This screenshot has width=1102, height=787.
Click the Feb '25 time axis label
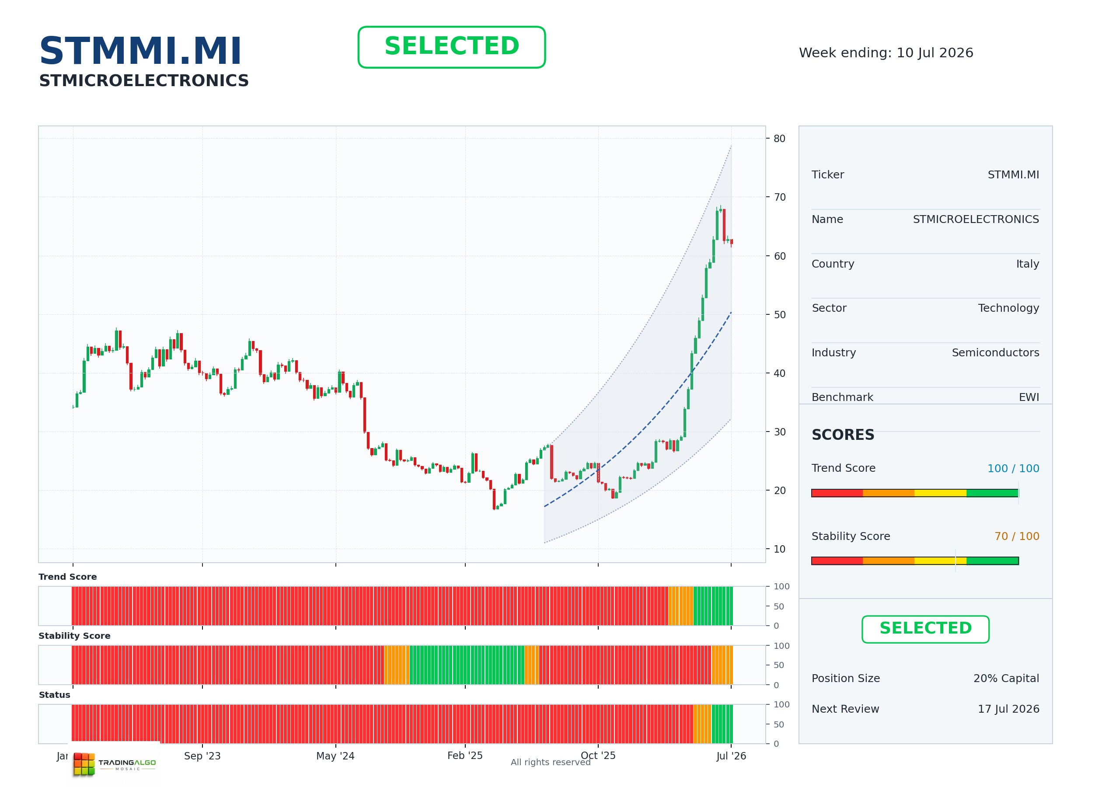click(x=465, y=756)
